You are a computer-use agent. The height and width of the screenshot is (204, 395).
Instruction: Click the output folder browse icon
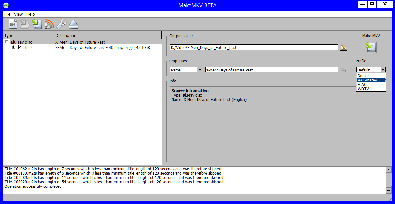pos(344,48)
